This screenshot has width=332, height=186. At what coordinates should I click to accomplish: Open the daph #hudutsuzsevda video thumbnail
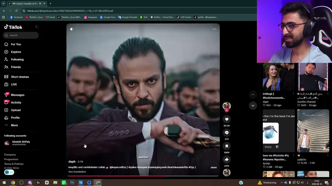point(279,77)
